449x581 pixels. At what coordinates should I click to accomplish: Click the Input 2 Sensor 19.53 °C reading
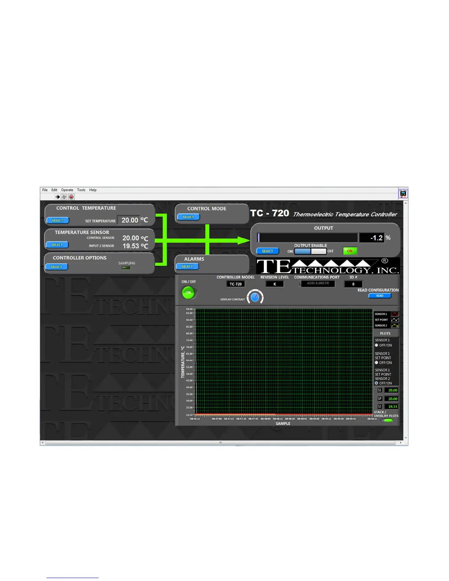pos(135,246)
